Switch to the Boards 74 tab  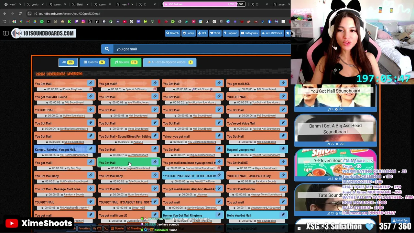click(94, 62)
